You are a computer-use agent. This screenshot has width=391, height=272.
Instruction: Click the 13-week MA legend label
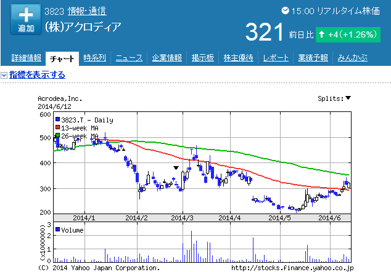pyautogui.click(x=80, y=128)
